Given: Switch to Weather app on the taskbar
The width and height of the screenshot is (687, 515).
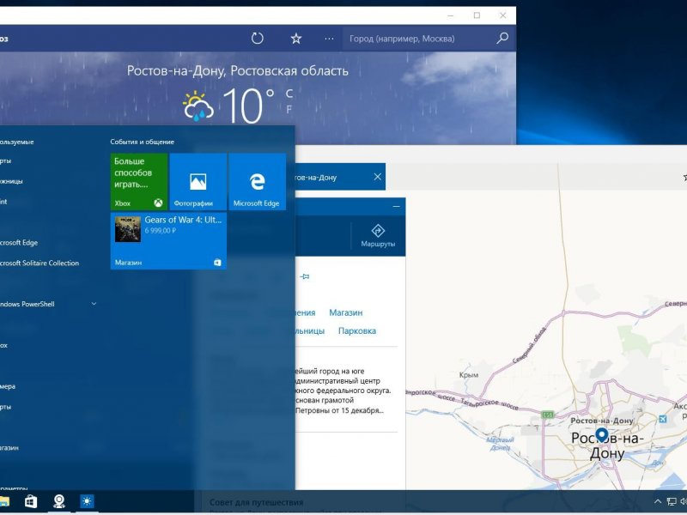Looking at the screenshot, I should coord(87,501).
